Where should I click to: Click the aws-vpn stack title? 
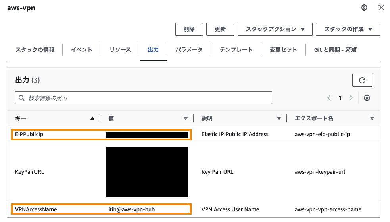pyautogui.click(x=21, y=8)
